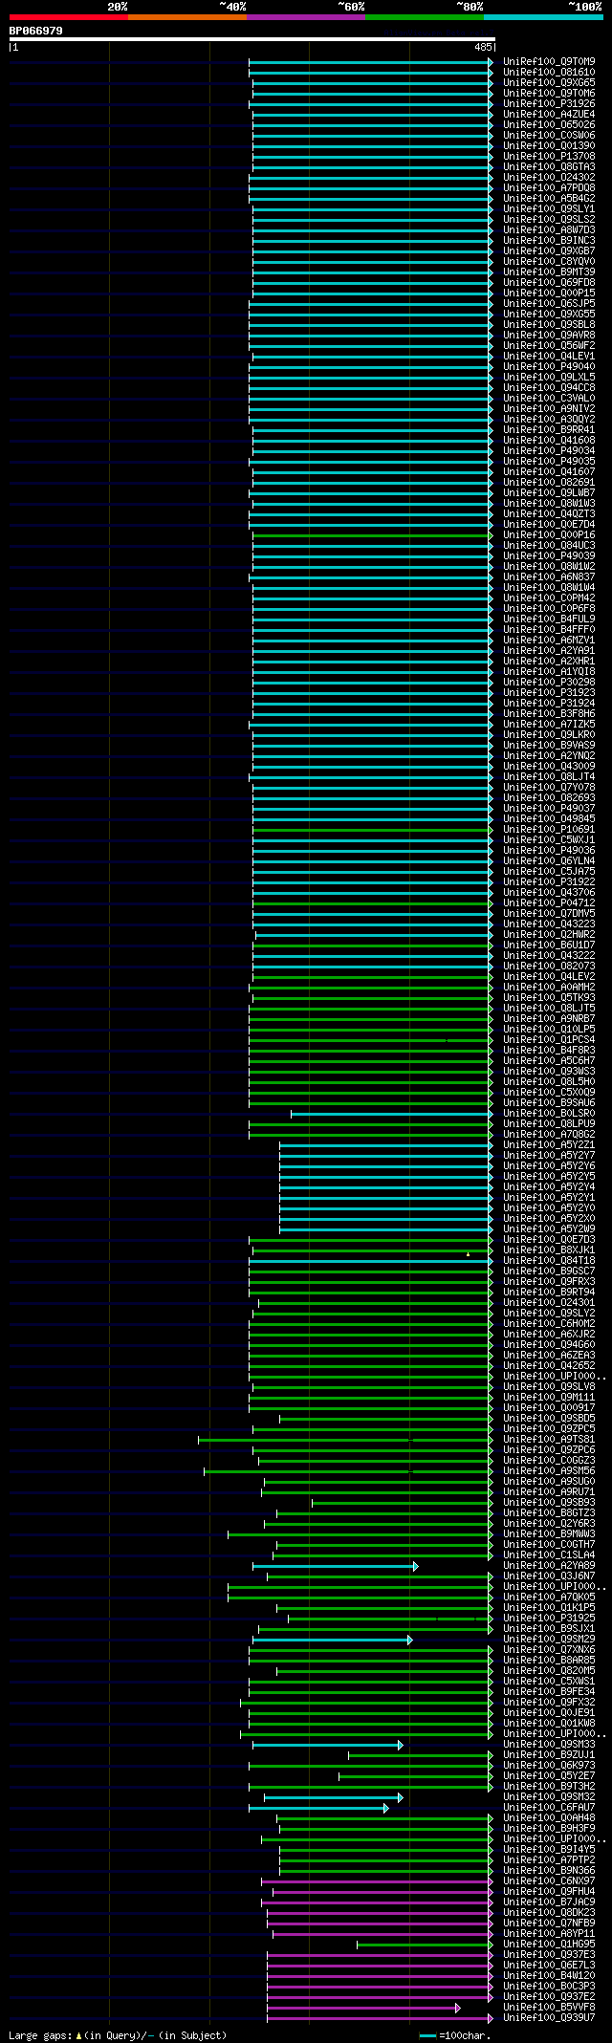Select label UniRef100_P10691

pyautogui.click(x=549, y=829)
